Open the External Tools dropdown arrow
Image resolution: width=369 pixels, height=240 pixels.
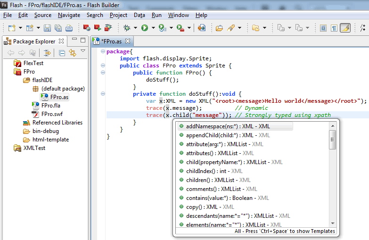pos(189,28)
